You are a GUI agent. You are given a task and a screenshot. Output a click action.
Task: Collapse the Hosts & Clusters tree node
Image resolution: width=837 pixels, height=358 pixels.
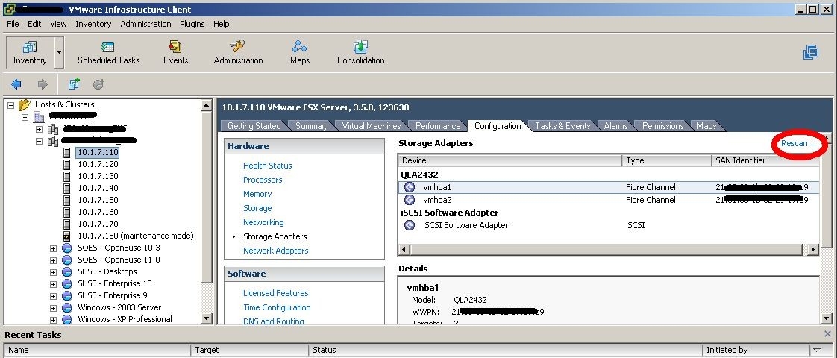[10, 105]
